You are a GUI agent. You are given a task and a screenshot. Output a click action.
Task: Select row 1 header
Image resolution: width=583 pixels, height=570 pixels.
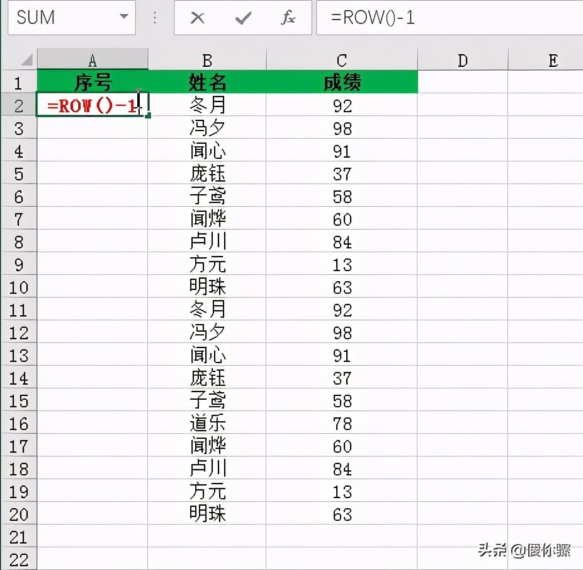point(19,82)
